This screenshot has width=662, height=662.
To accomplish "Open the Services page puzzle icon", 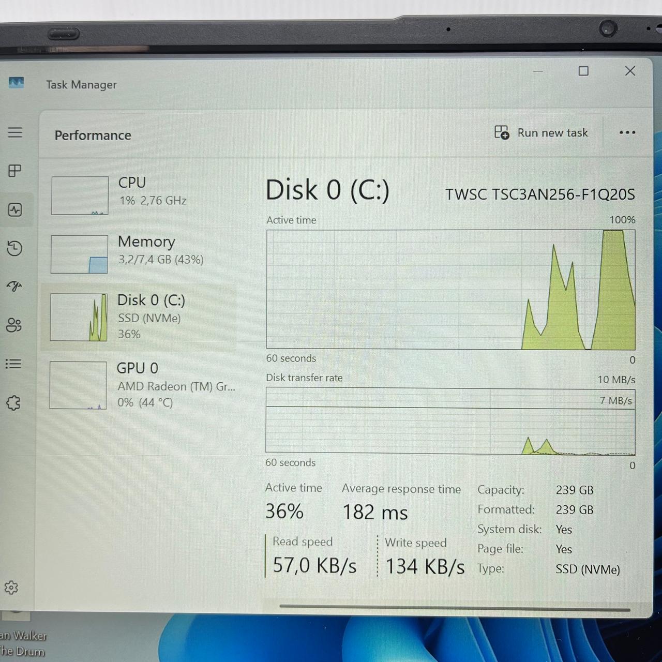I will (x=13, y=403).
